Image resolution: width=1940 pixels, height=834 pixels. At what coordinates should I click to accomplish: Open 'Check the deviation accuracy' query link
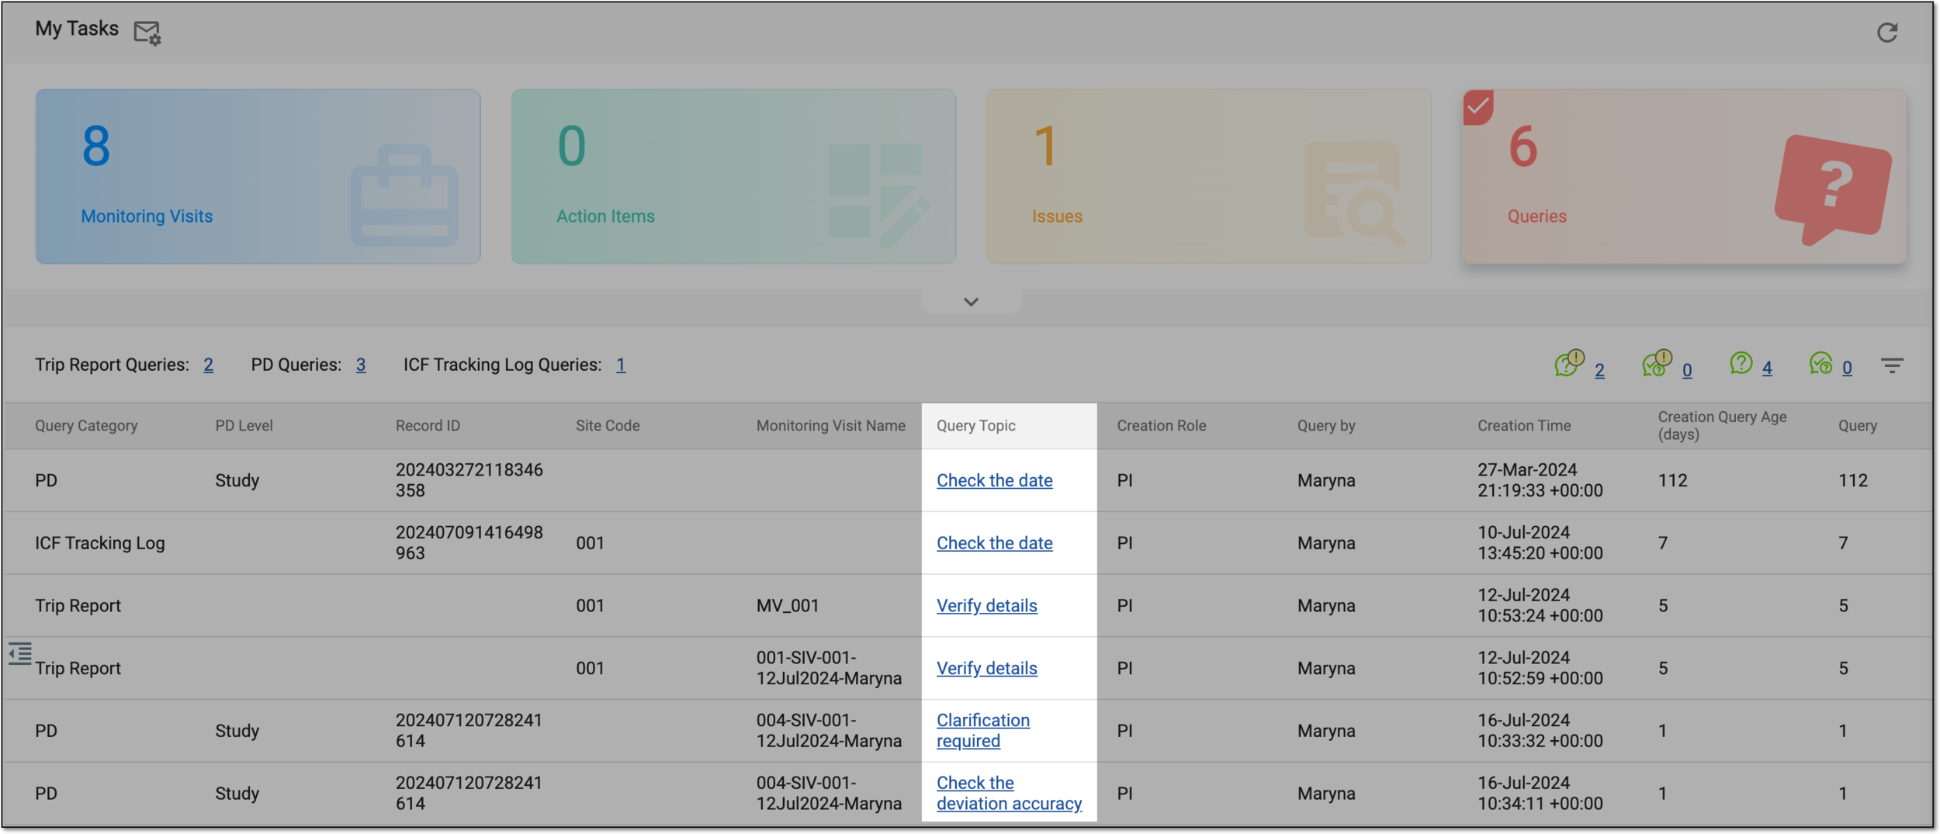pos(1009,794)
